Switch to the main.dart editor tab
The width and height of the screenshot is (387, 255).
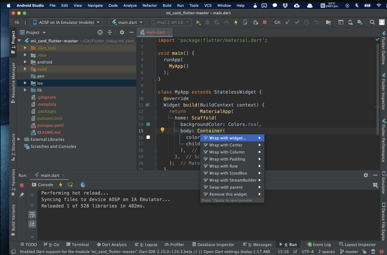155,32
